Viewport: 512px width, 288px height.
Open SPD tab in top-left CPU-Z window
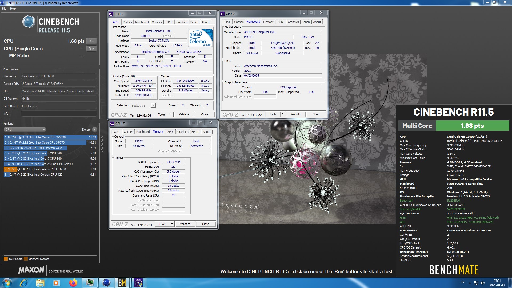click(x=169, y=22)
